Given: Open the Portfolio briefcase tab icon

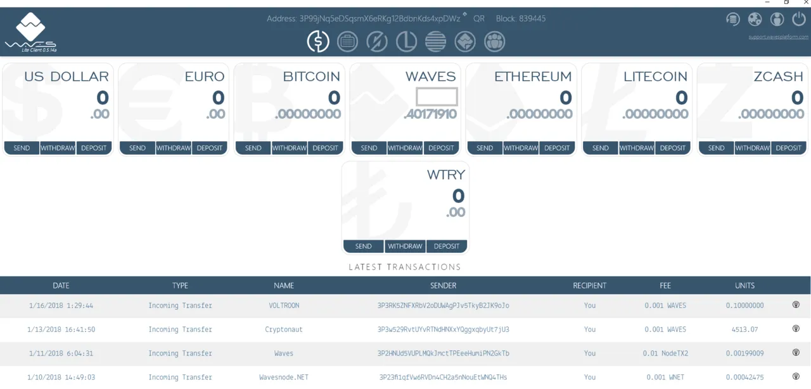Looking at the screenshot, I should (x=347, y=42).
